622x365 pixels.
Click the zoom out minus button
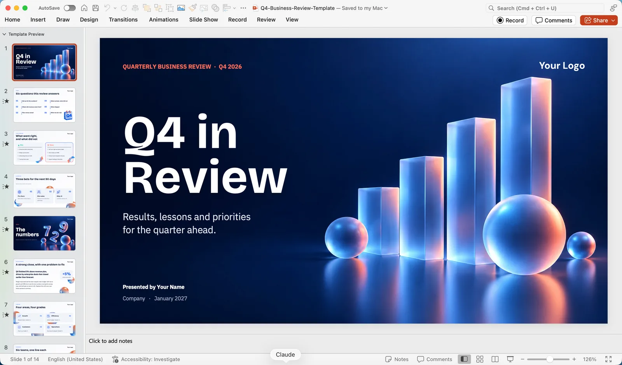coord(522,359)
